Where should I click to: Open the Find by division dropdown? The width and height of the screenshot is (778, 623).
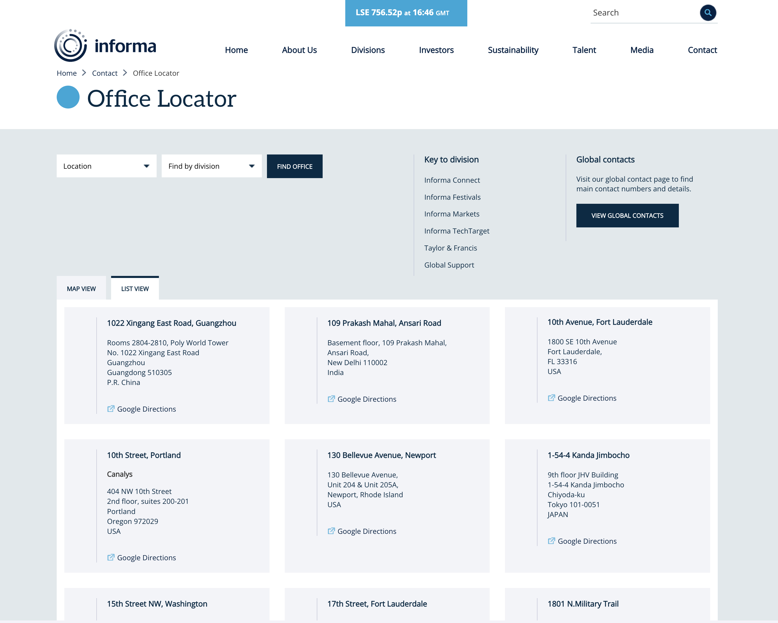pyautogui.click(x=212, y=166)
